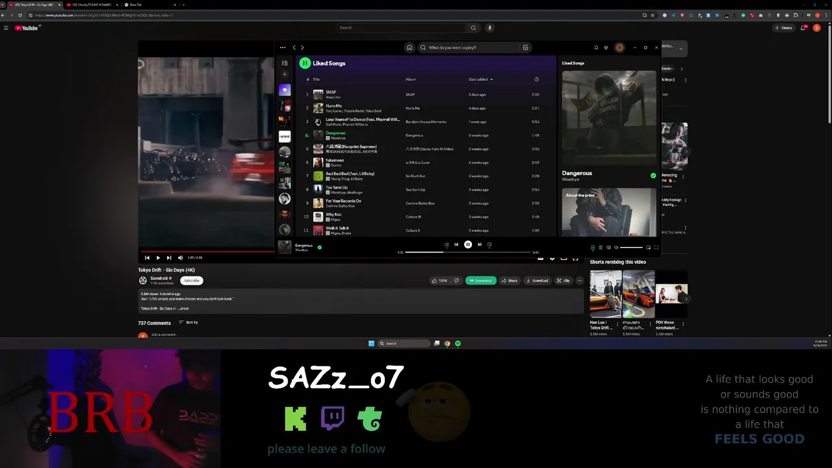Screen dimensions: 832x468
Task: Open Spotify three-dot app menu
Action: pyautogui.click(x=283, y=47)
